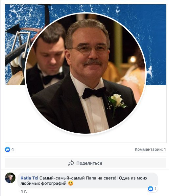Viewport: 169px width, 196px height.
Task: Click the man with glasses in profile photo
Action: [87, 52]
